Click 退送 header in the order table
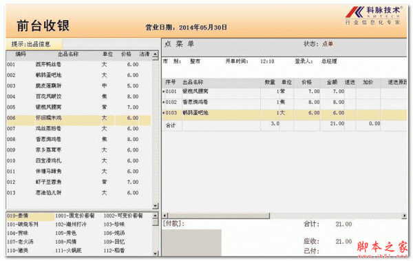This screenshot has height=261, width=413. tap(350, 82)
